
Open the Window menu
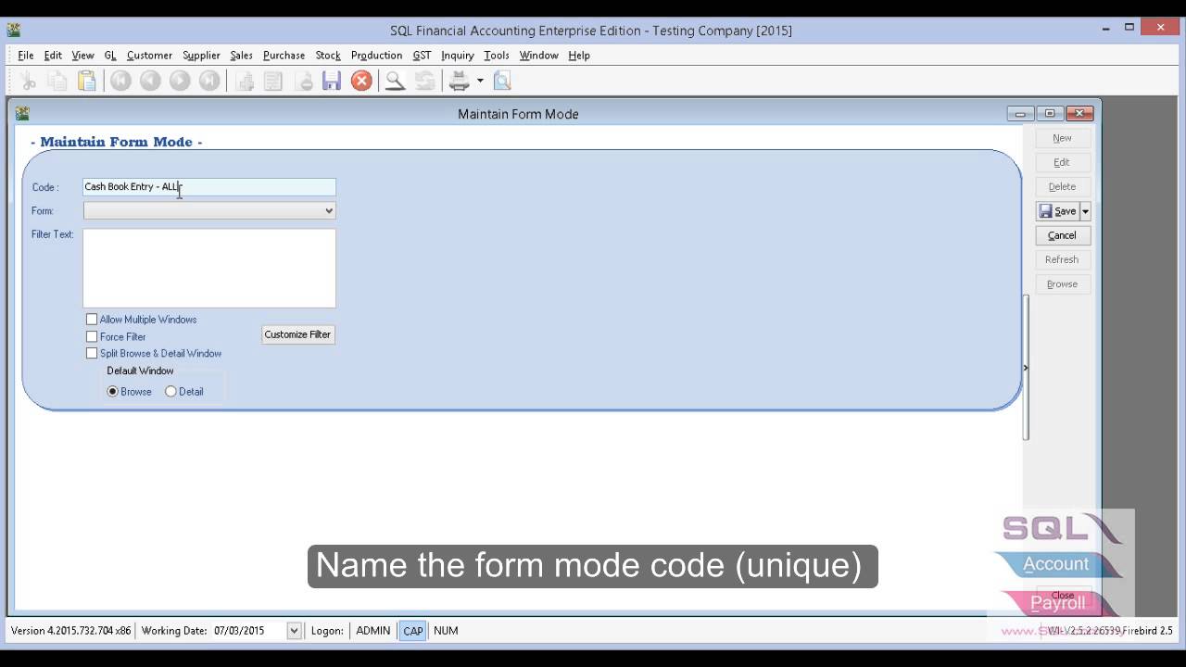[538, 56]
